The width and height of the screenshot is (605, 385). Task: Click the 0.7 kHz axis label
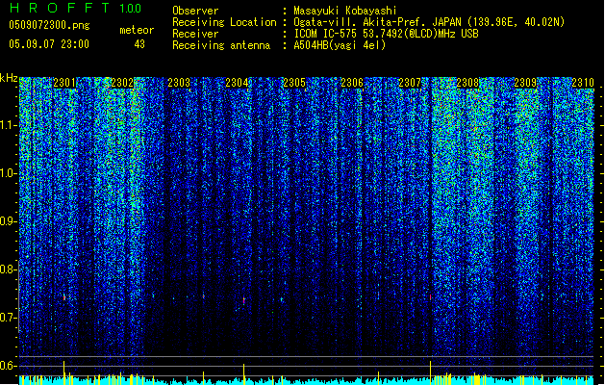coord(9,318)
